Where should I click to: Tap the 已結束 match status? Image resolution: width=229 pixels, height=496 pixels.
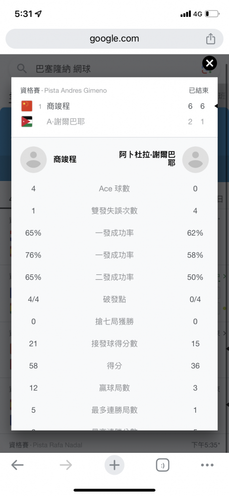[199, 90]
